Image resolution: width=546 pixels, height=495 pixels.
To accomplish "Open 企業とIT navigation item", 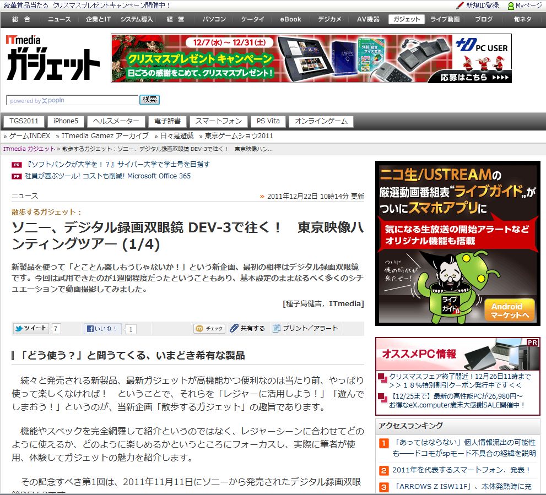I will coord(98,19).
